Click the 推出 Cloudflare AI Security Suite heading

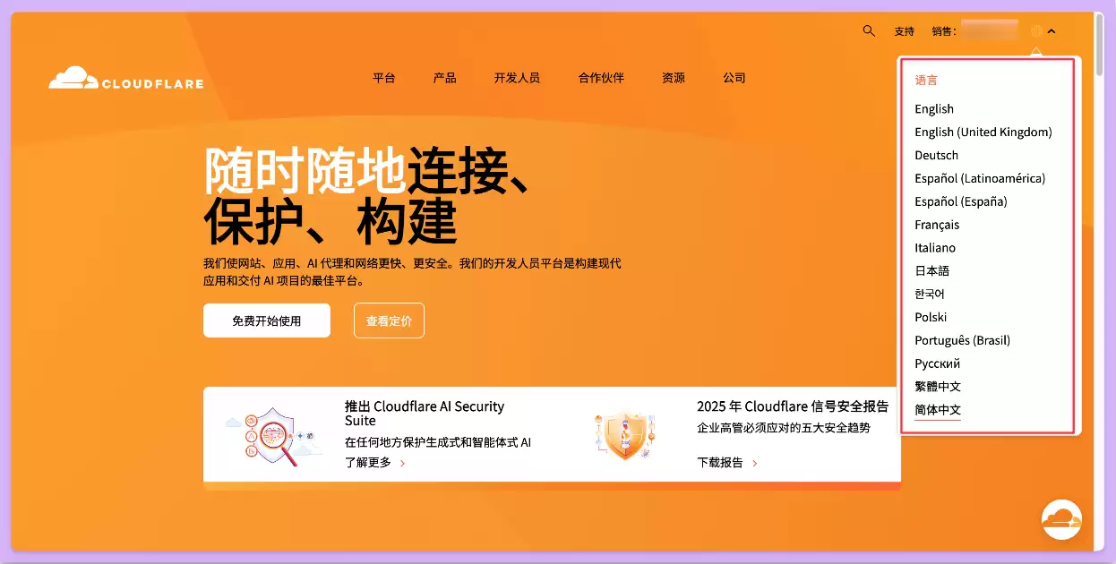[x=425, y=414]
